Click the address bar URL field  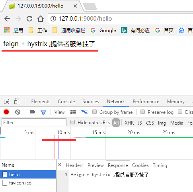pyautogui.click(x=121, y=19)
